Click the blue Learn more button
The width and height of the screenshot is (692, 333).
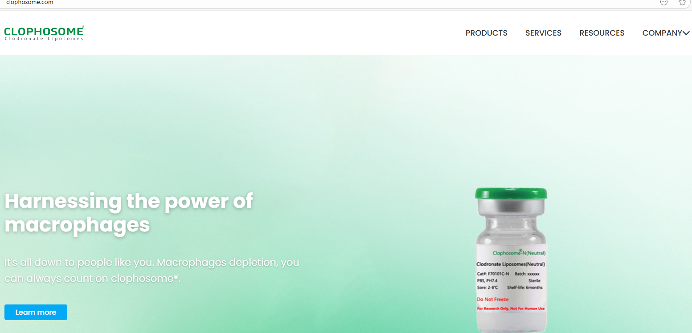pos(36,312)
